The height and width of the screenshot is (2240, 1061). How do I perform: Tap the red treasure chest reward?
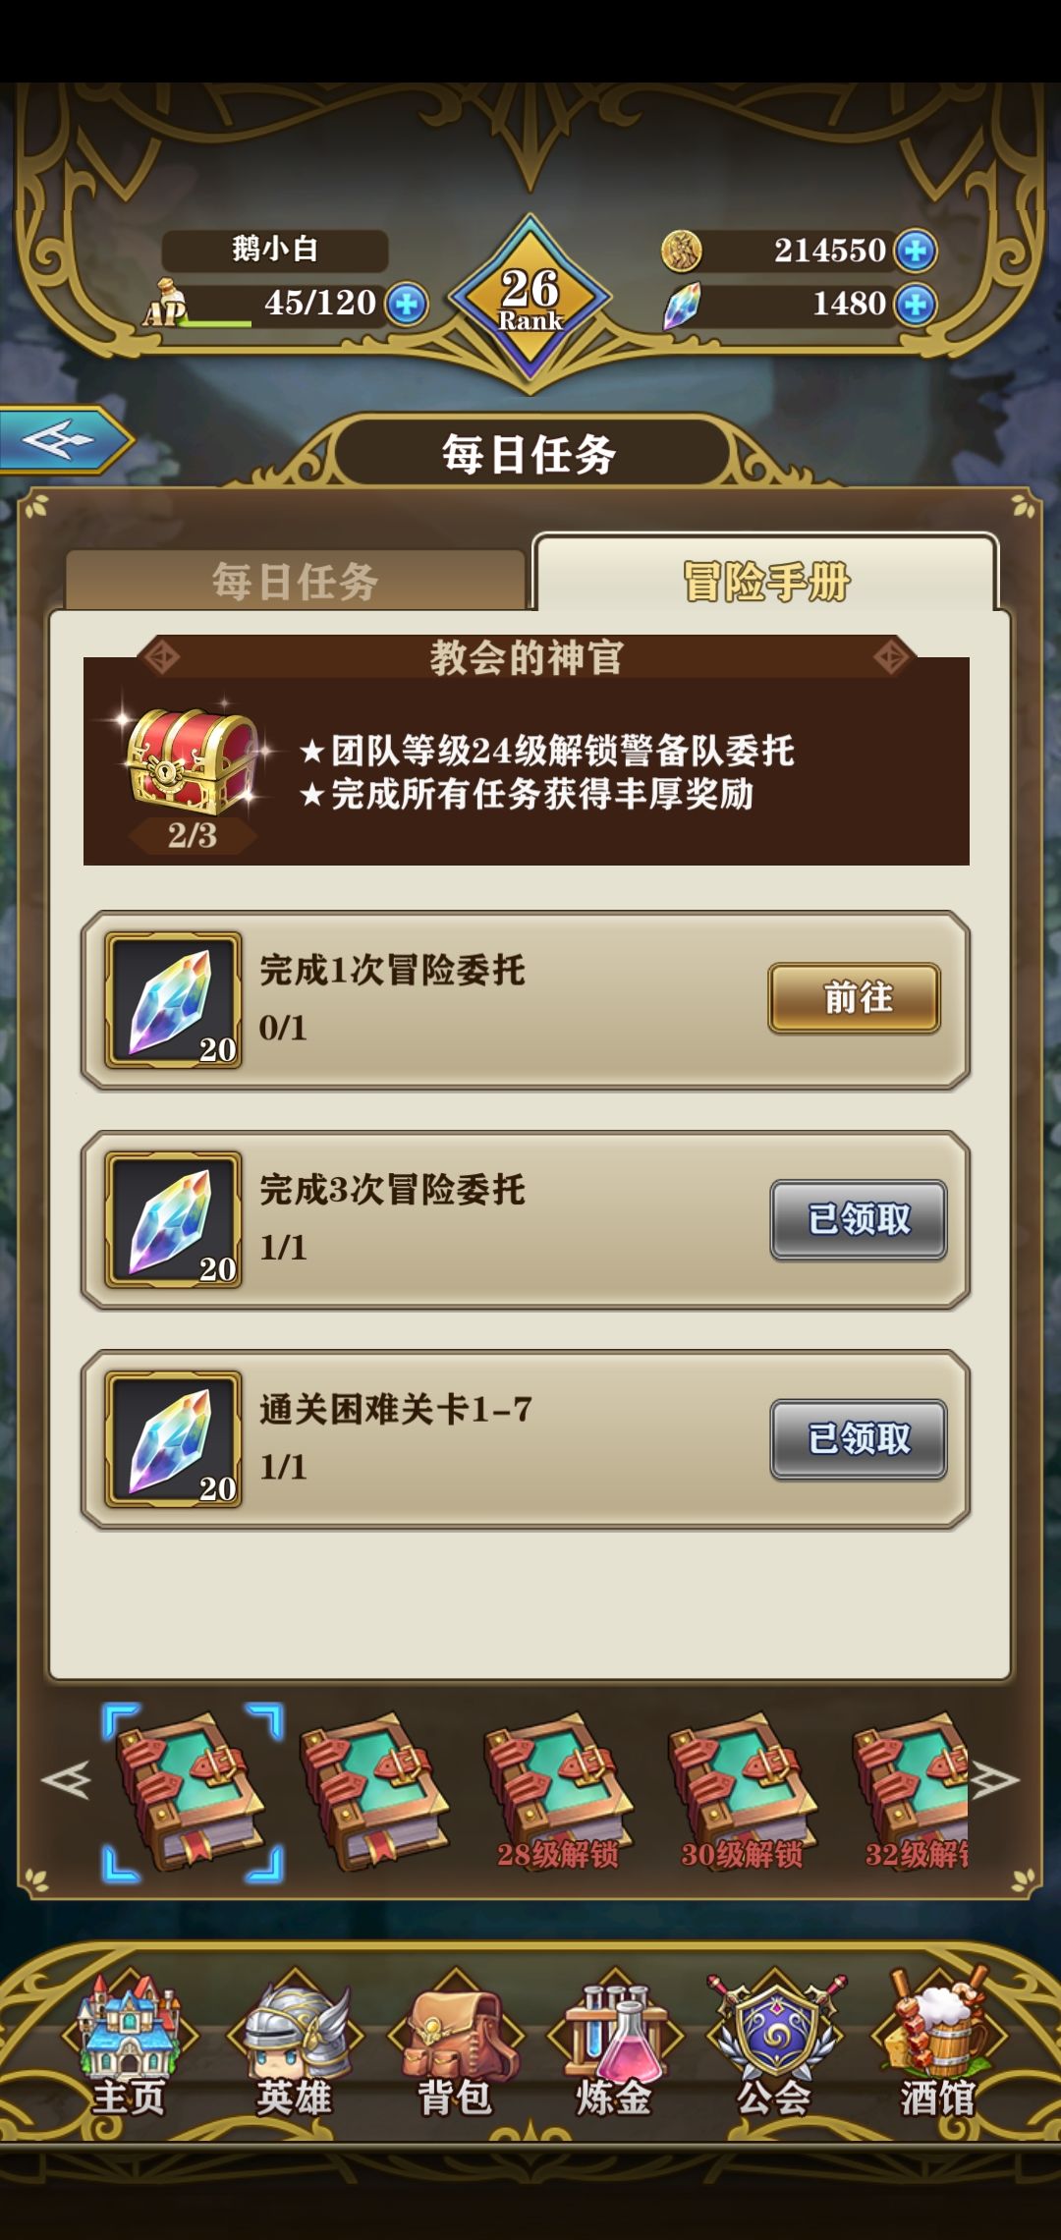coord(193,761)
